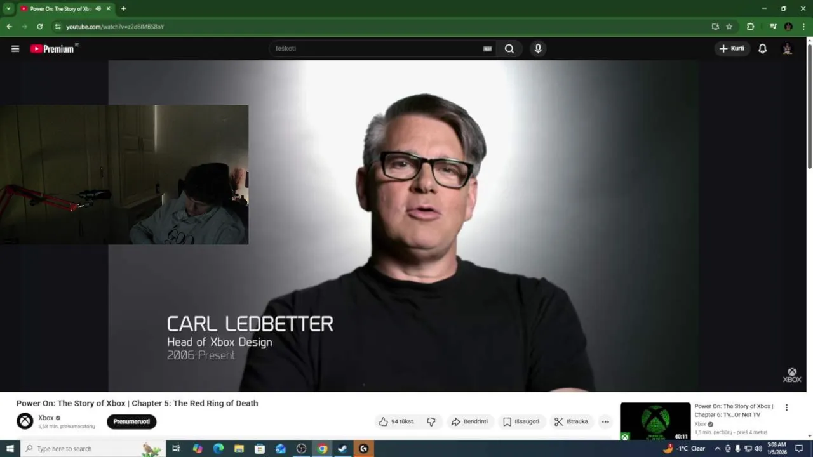Open the suggested video title Chapter 6: TV...Or Not TV
Image resolution: width=813 pixels, height=457 pixels.
[x=734, y=410]
